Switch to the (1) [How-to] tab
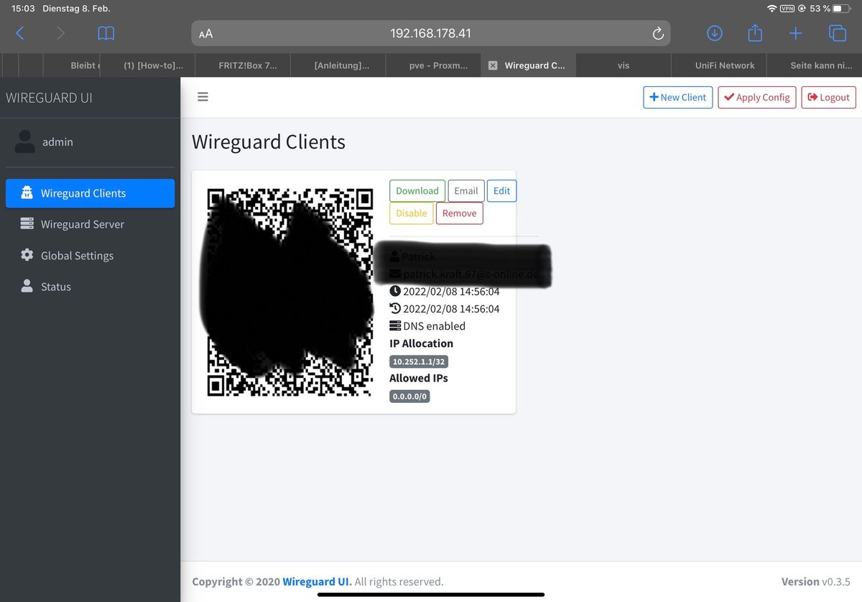862x602 pixels. point(147,65)
